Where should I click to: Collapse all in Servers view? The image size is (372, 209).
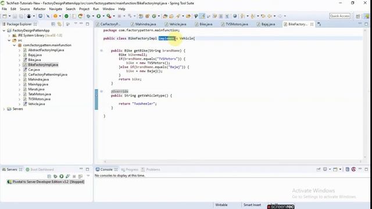[x=49, y=176]
